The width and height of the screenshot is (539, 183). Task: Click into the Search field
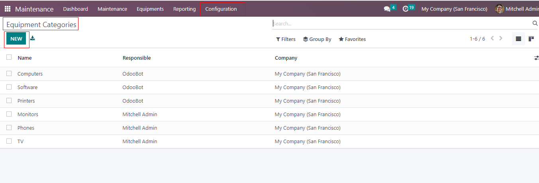coord(398,24)
